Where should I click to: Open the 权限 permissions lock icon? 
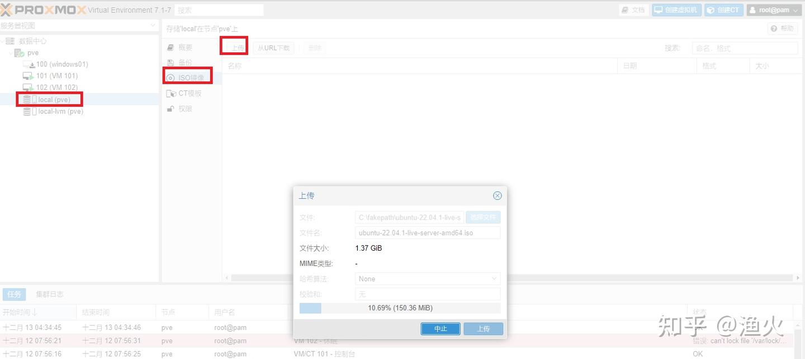point(171,109)
